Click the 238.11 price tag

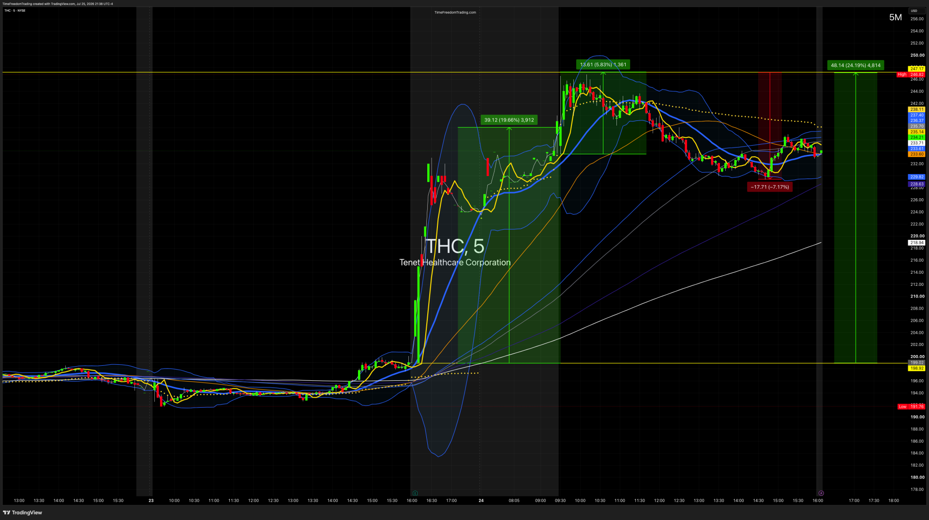(917, 110)
